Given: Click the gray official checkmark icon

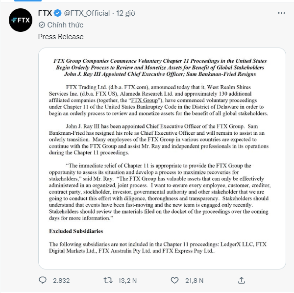Looking at the screenshot, I should click(x=42, y=25).
